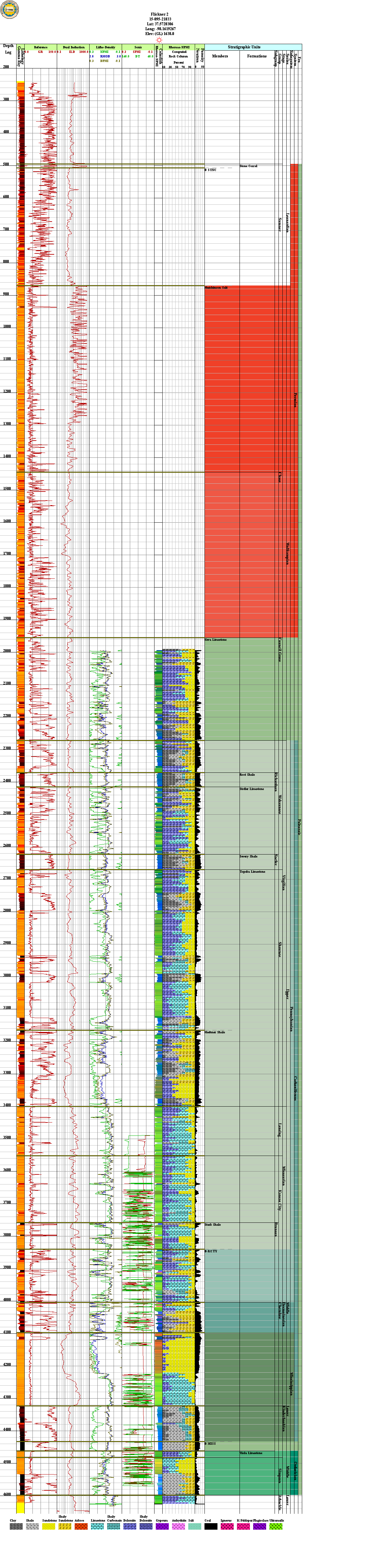Select the Clay legend swatch
This screenshot has width=383, height=1554.
[16, 1526]
